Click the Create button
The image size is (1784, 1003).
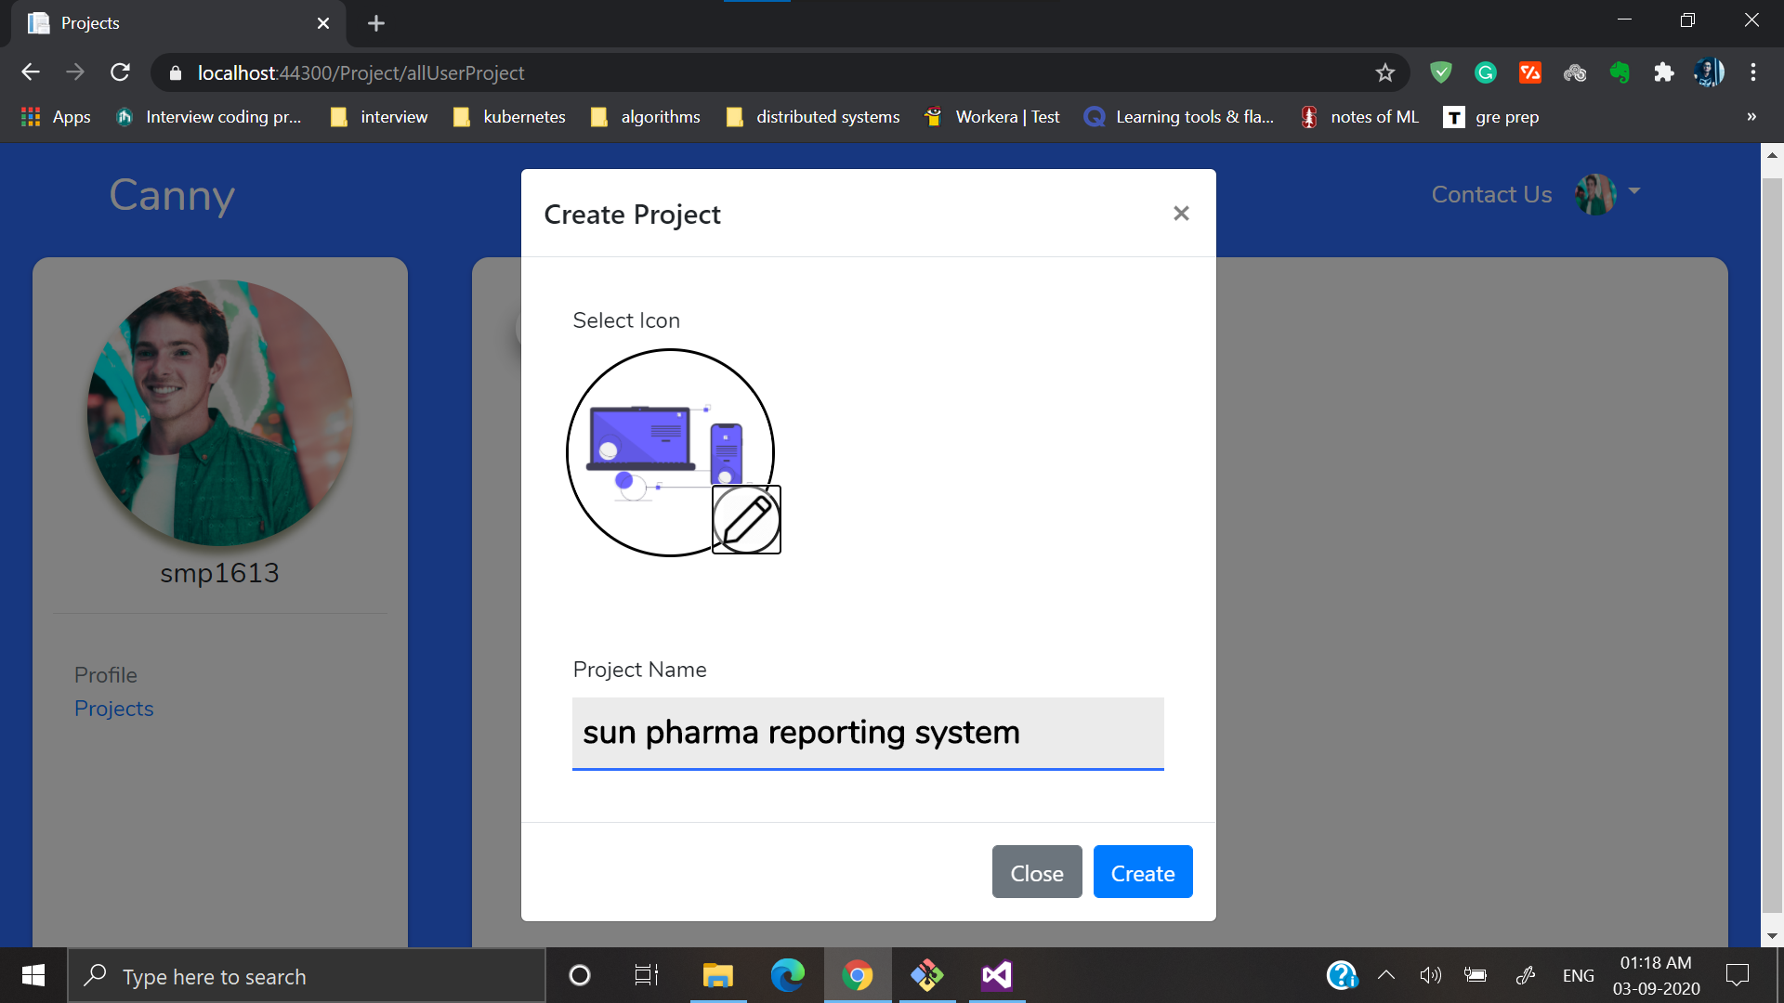point(1142,872)
